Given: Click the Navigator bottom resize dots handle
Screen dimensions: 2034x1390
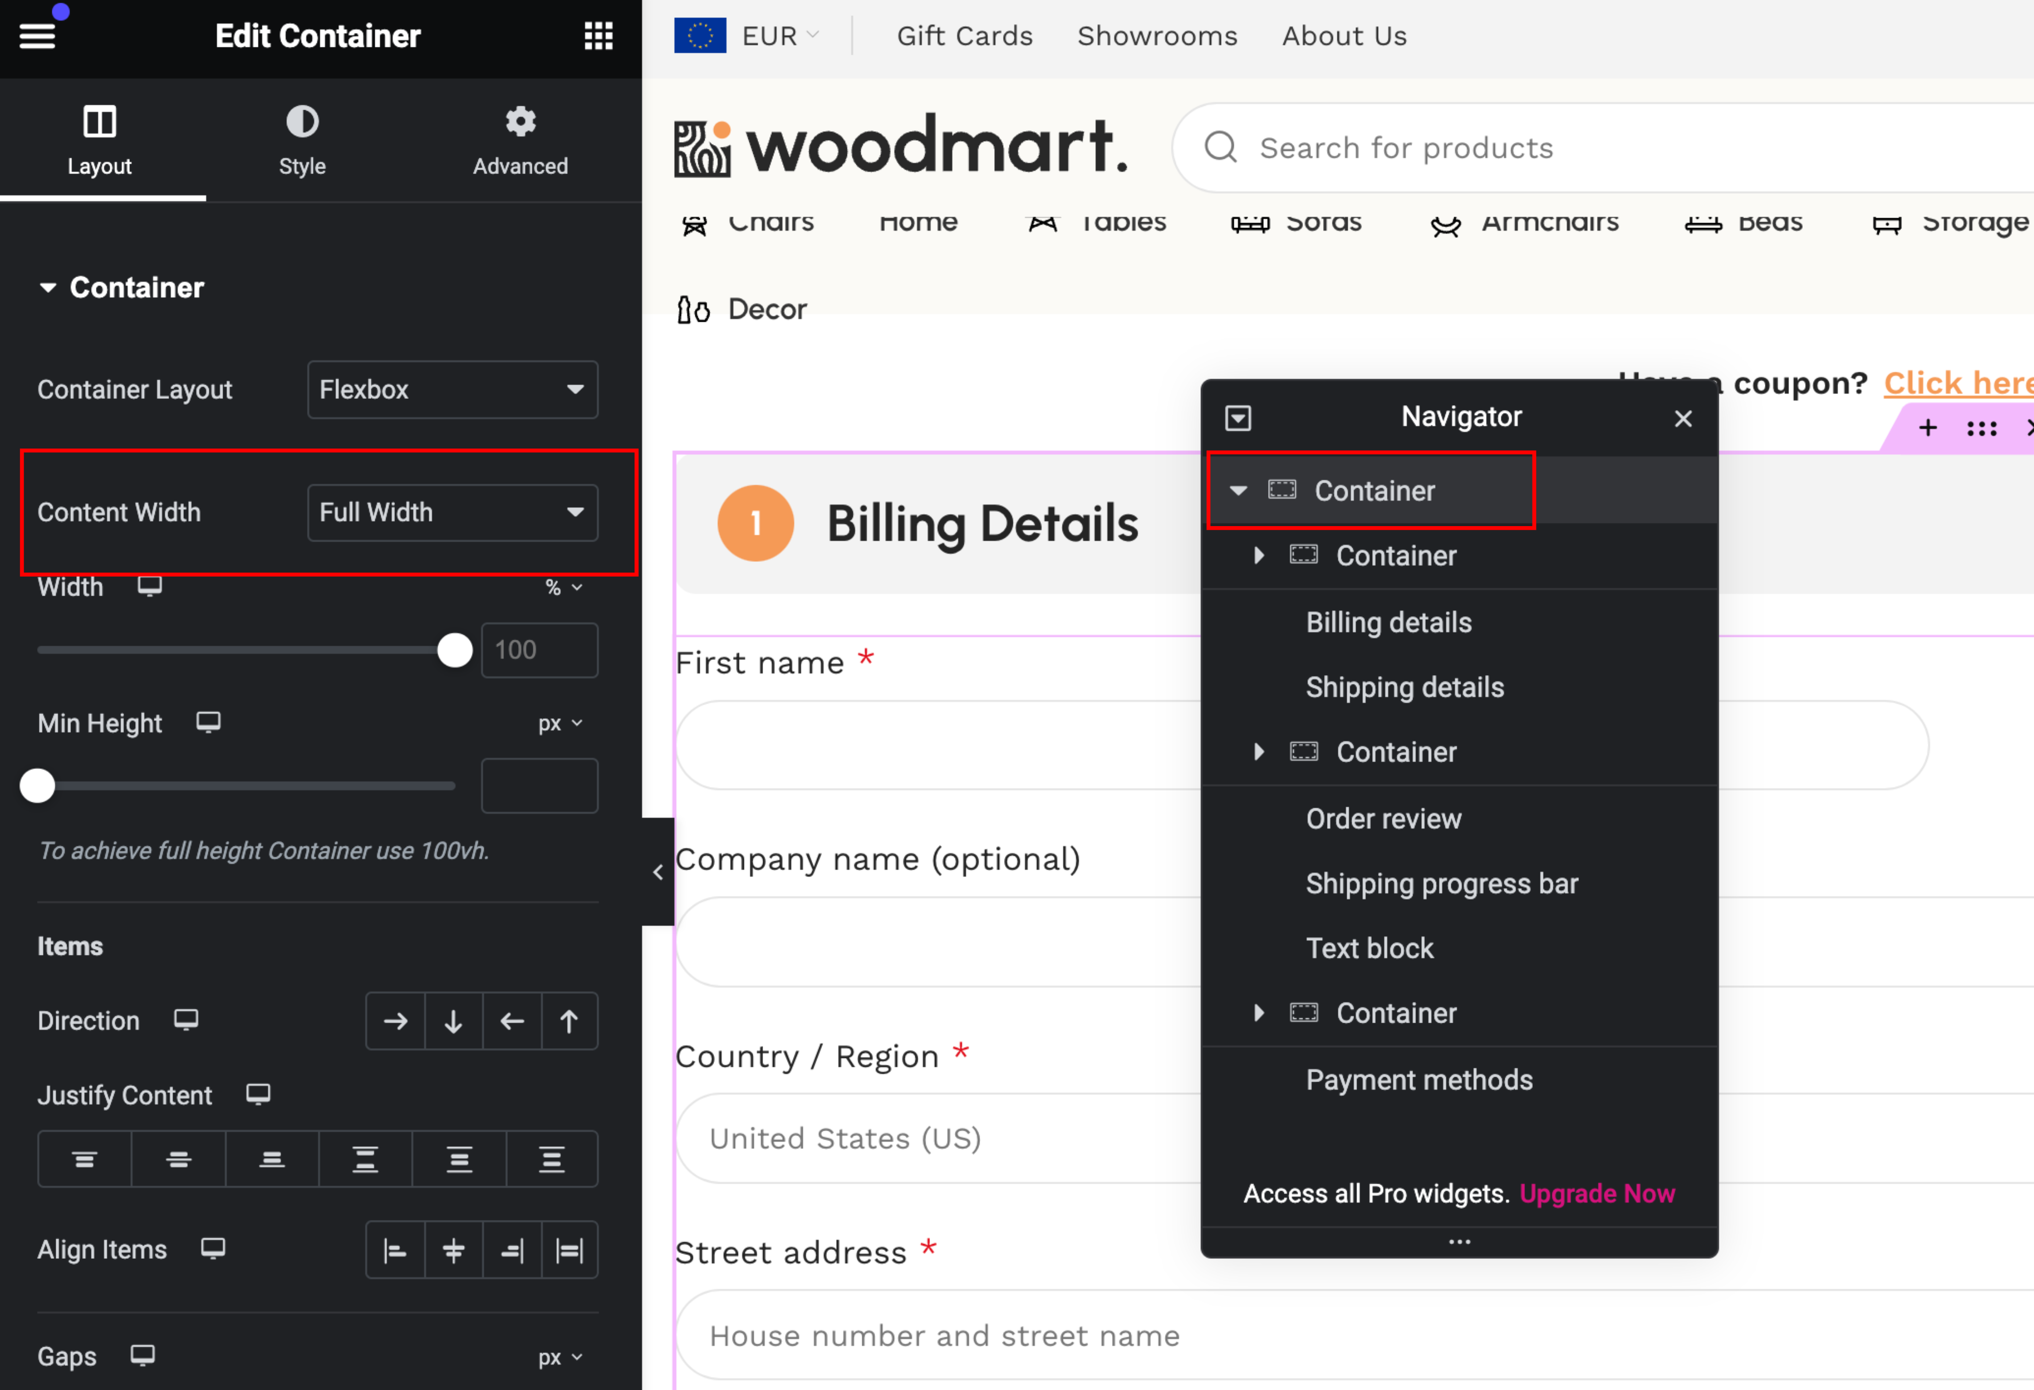Looking at the screenshot, I should click(x=1459, y=1241).
